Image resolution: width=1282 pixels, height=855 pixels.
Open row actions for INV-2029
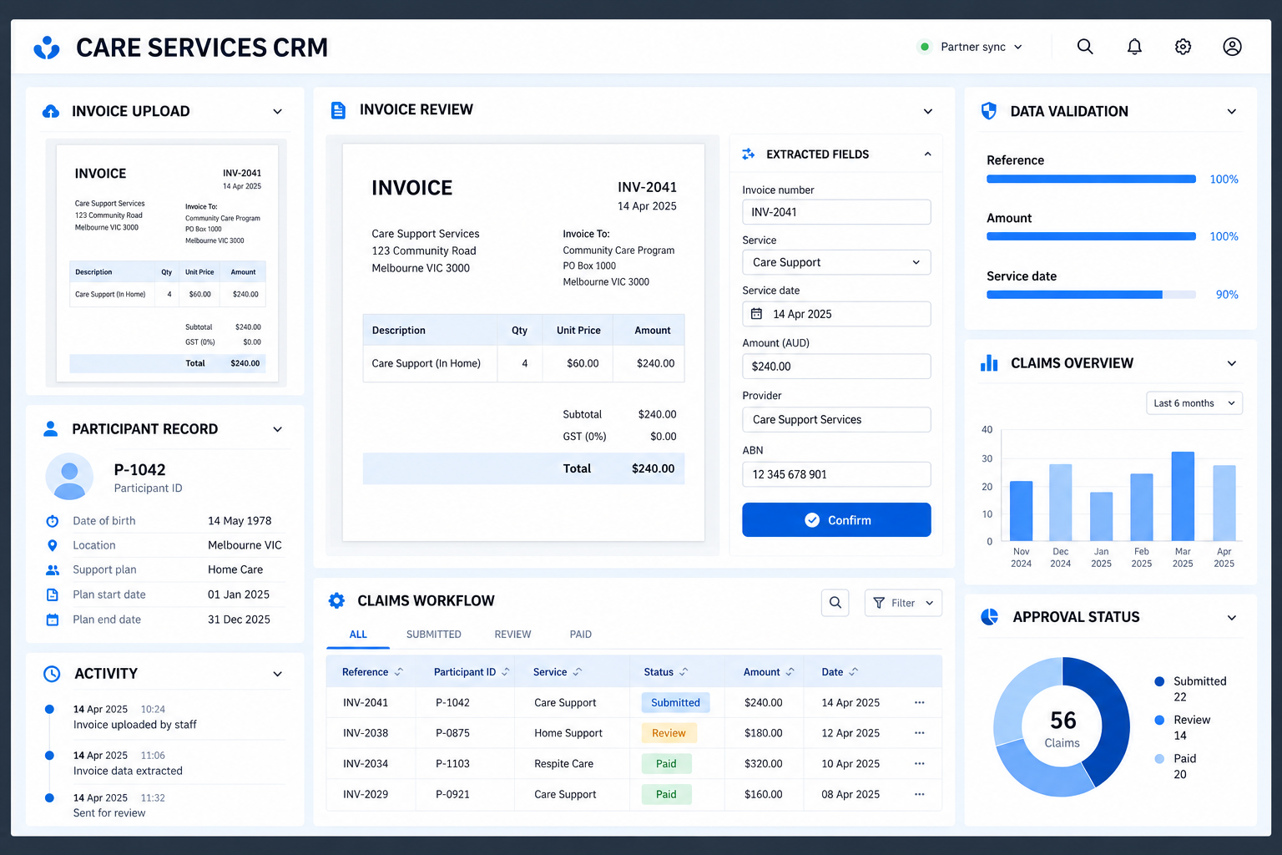(919, 794)
